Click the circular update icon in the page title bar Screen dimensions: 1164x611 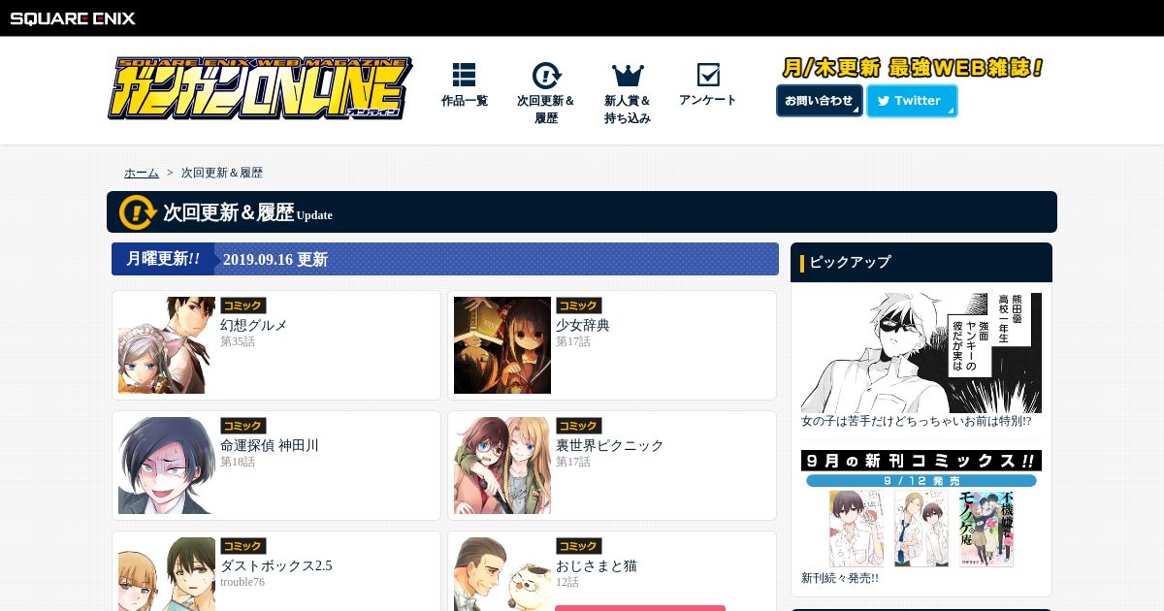pos(138,211)
